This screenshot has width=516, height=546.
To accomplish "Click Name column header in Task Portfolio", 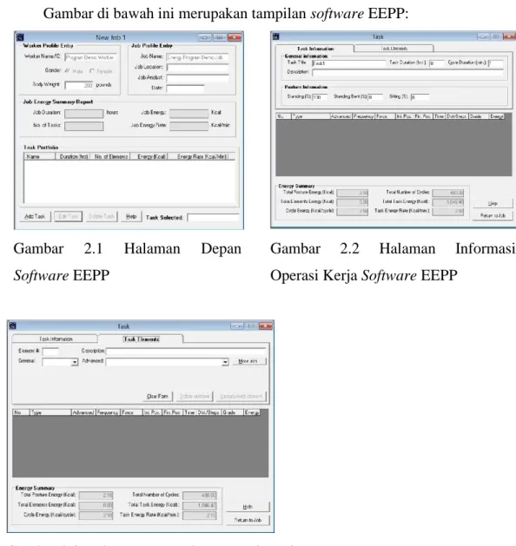I will coord(40,156).
